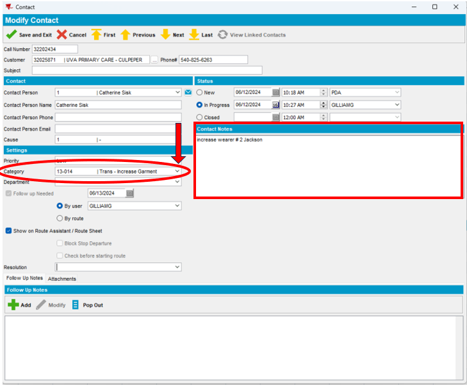Viewport: 467px width, 386px height.
Task: Click the In Progress time spinner
Action: coord(324,105)
